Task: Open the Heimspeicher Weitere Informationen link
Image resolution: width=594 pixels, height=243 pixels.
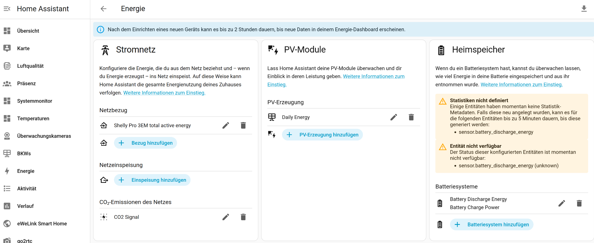Action: pyautogui.click(x=522, y=84)
